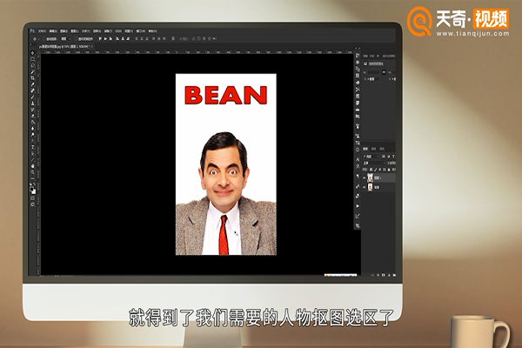Open the 3D menu
The image size is (522, 348).
click(118, 31)
